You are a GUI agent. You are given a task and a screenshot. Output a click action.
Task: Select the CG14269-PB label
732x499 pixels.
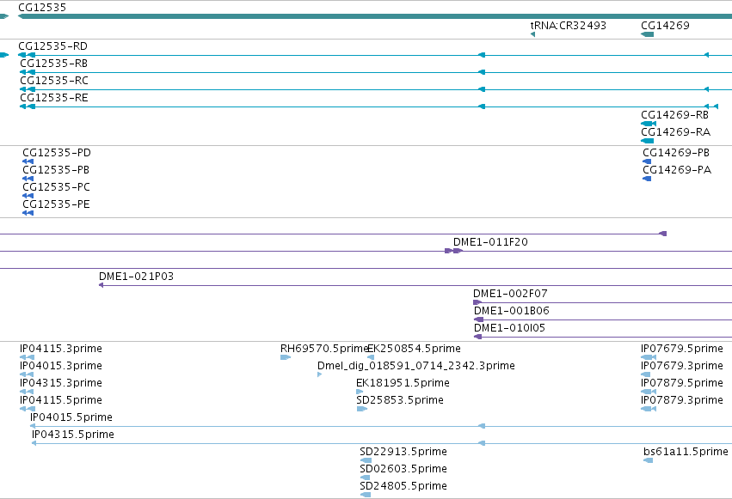coord(676,152)
